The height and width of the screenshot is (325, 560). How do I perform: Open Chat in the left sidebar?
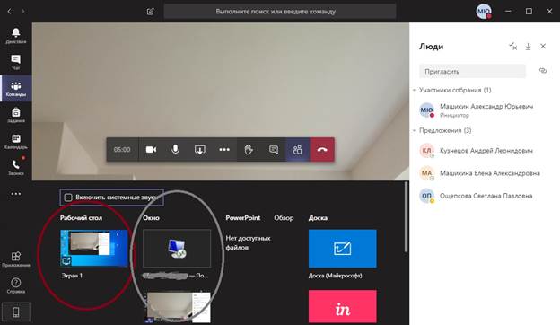coord(16,62)
